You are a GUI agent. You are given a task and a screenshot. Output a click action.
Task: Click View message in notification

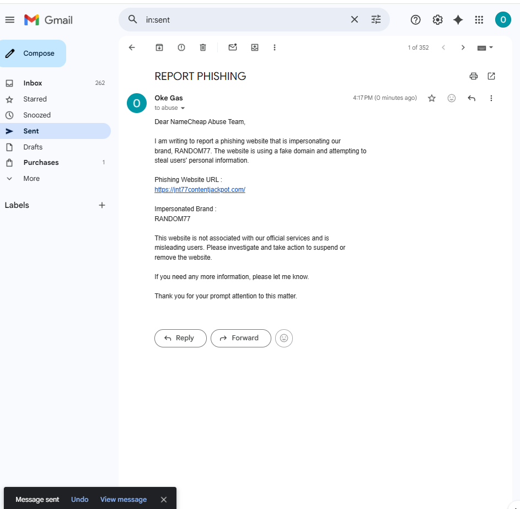[x=124, y=500]
